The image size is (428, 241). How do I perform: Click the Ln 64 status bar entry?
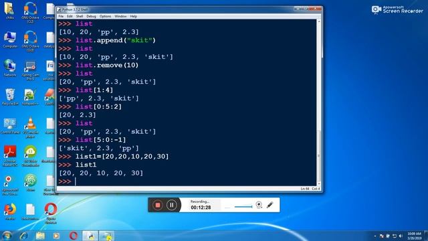coord(305,189)
